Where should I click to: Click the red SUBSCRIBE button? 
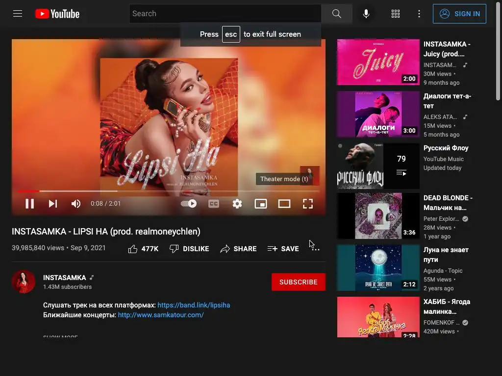[299, 282]
